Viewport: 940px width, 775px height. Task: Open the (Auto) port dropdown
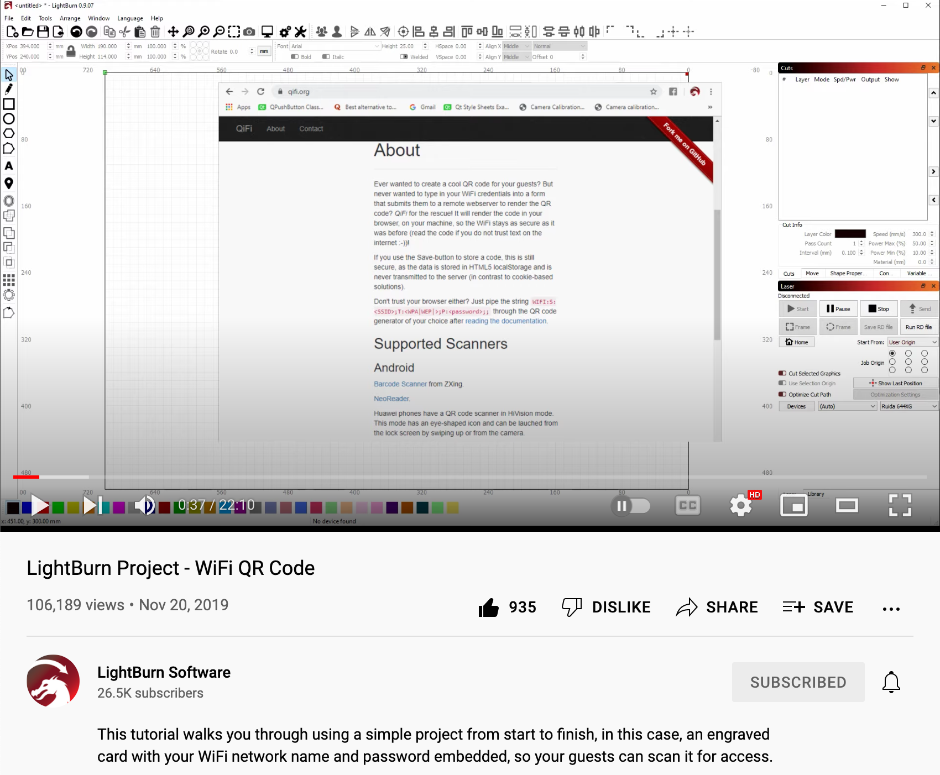tap(848, 406)
